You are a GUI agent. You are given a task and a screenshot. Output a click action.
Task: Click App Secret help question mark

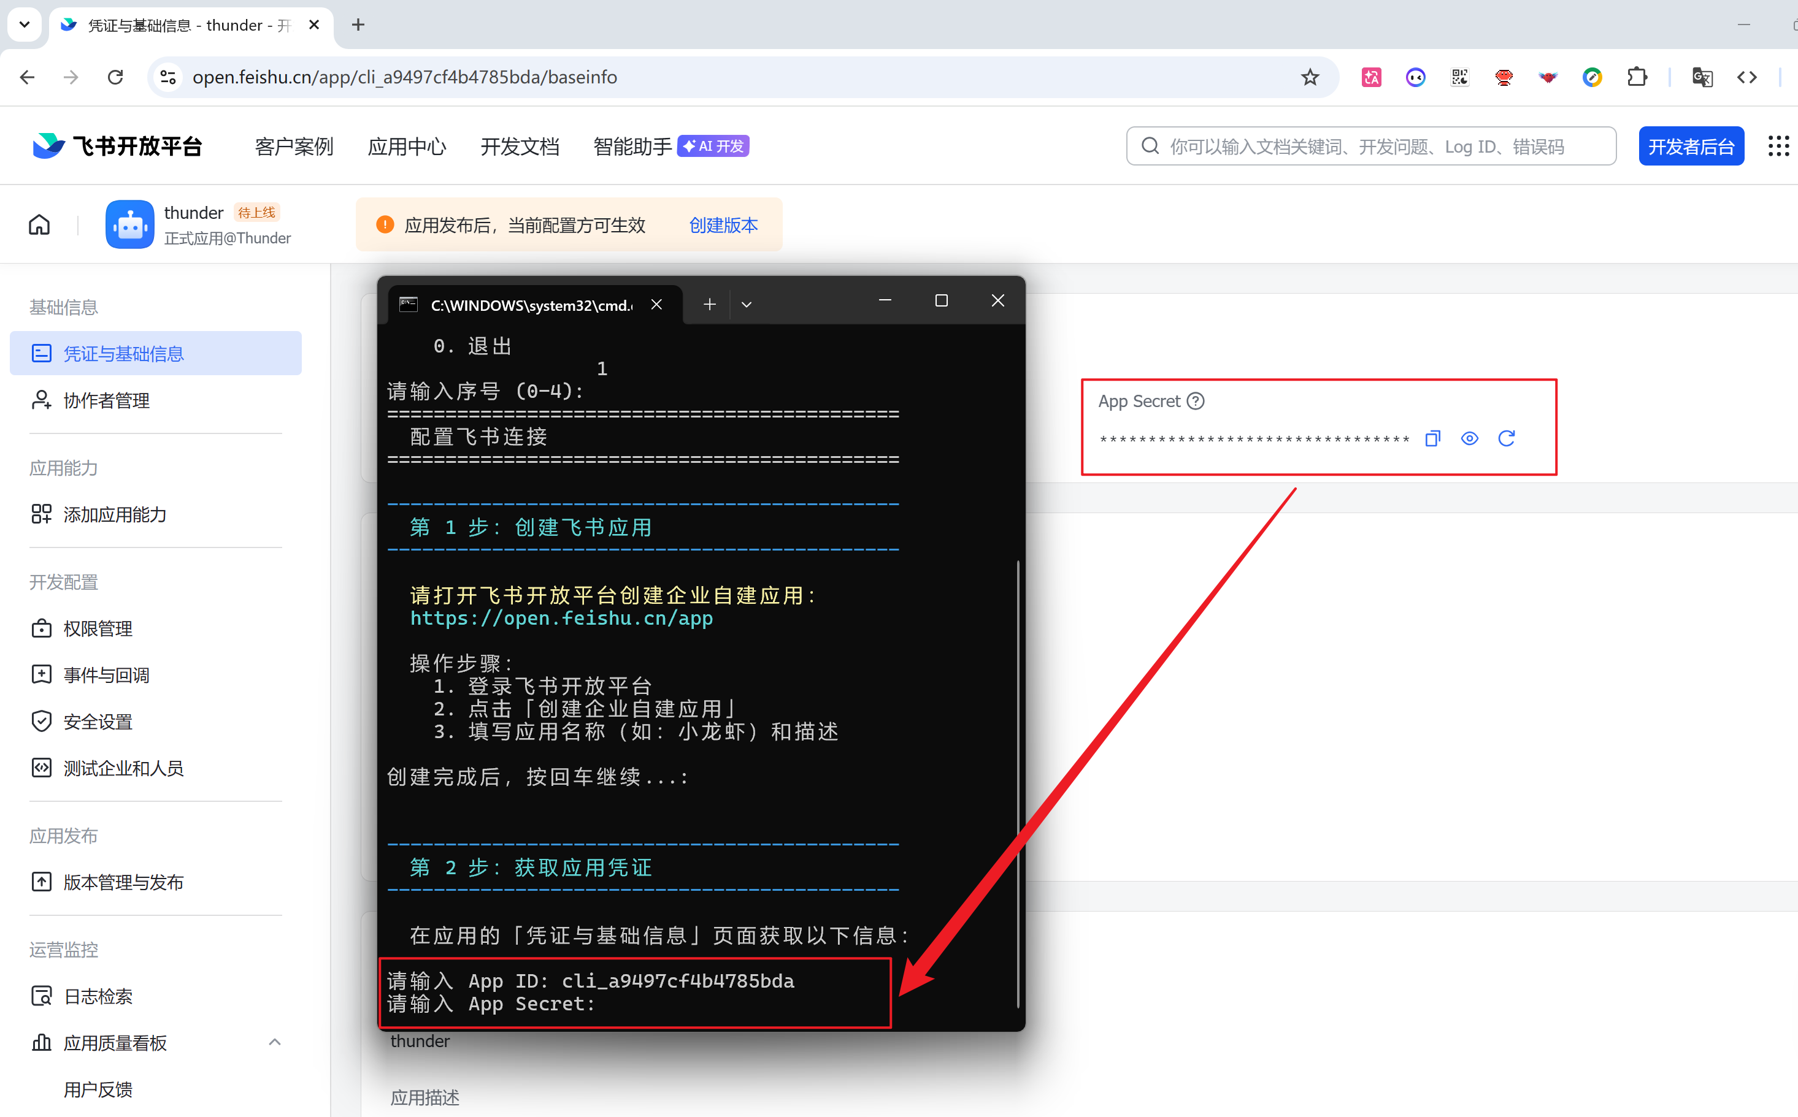(x=1195, y=401)
